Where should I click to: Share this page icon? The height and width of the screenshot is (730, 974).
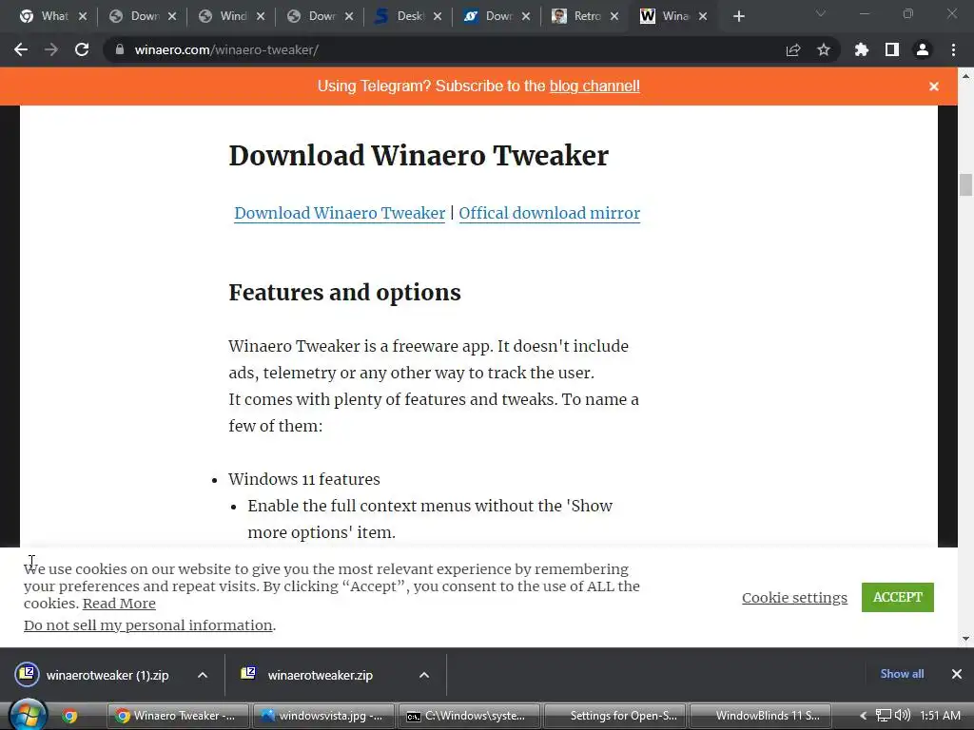click(x=793, y=49)
